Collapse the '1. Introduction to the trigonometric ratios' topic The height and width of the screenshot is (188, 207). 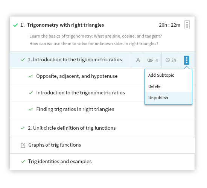coord(75,60)
